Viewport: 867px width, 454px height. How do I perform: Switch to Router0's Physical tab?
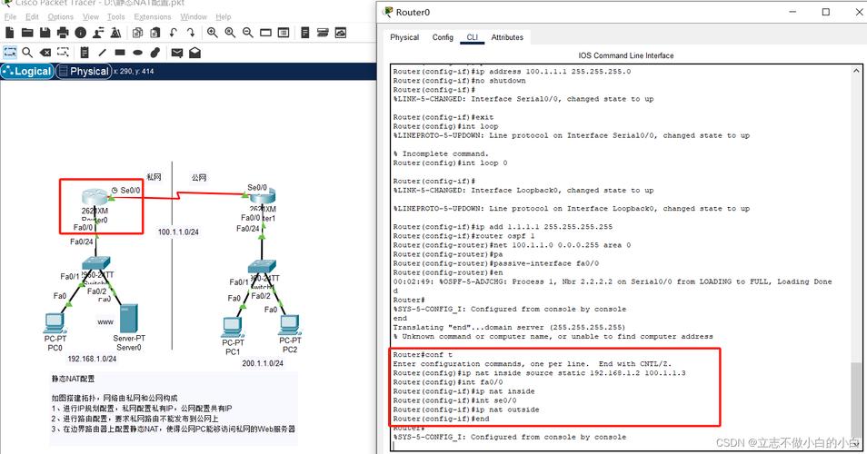point(404,37)
